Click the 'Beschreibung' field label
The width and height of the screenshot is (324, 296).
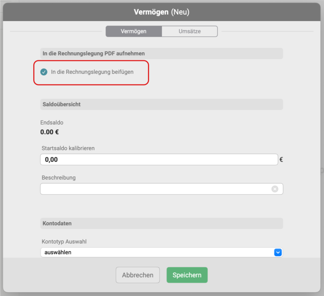pyautogui.click(x=59, y=177)
